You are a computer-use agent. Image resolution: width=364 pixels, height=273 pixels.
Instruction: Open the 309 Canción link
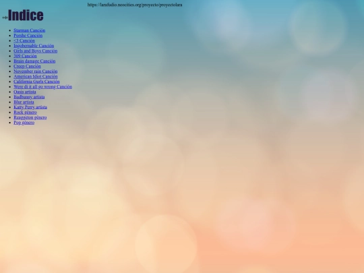click(25, 56)
